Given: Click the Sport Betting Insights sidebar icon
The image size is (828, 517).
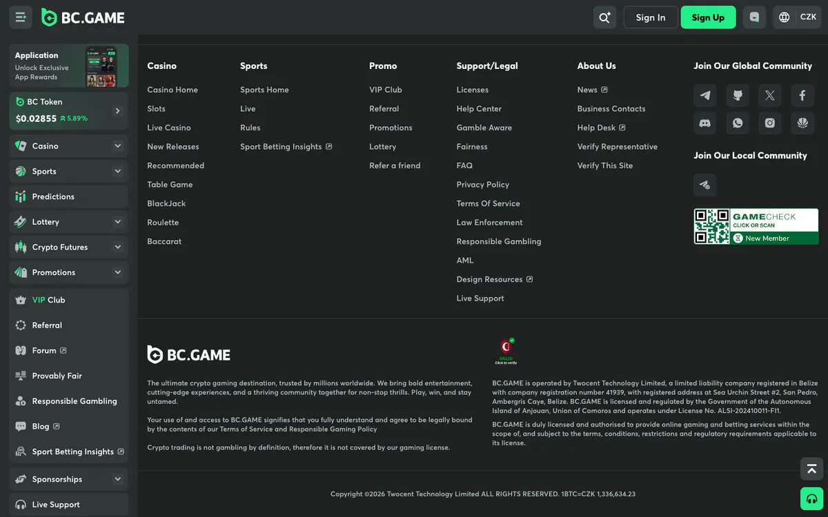Looking at the screenshot, I should coord(21,452).
